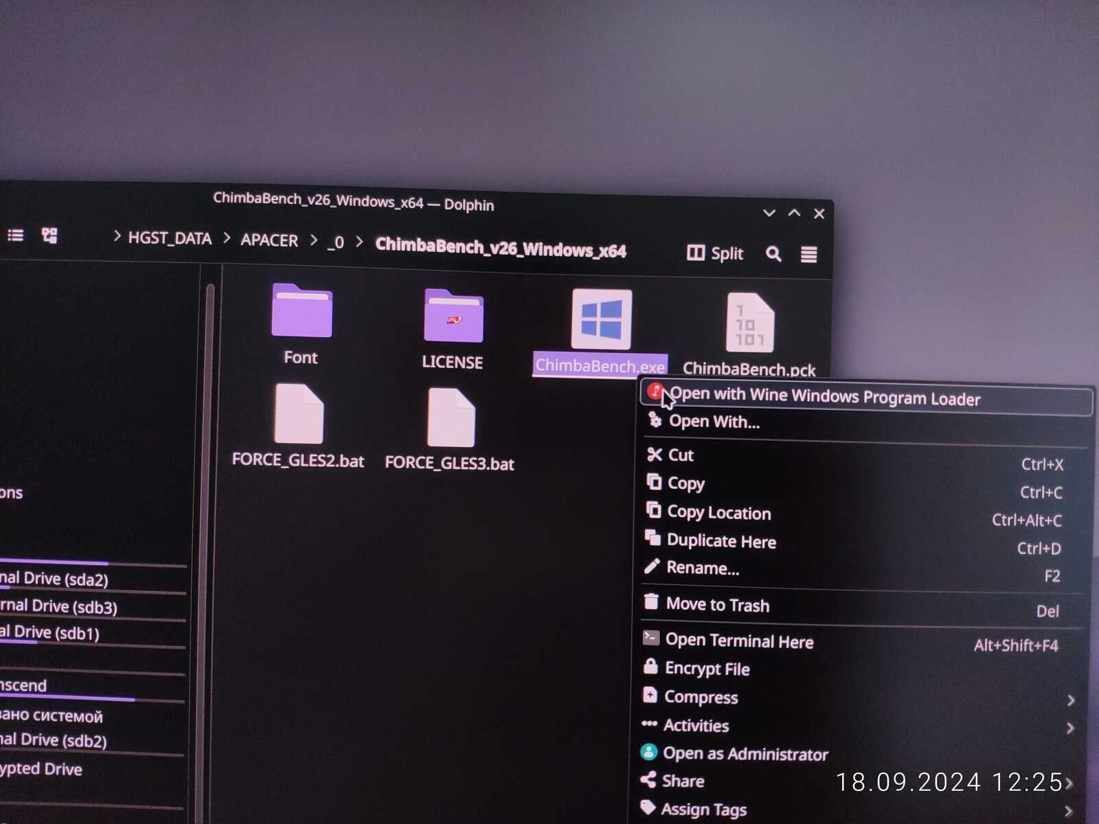
Task: Click the 'Compress' menu label
Action: pyautogui.click(x=701, y=698)
